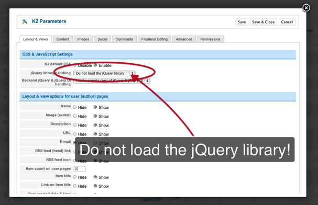Click the RSS feed (head) link label
This screenshot has width=318, height=205.
point(53,151)
